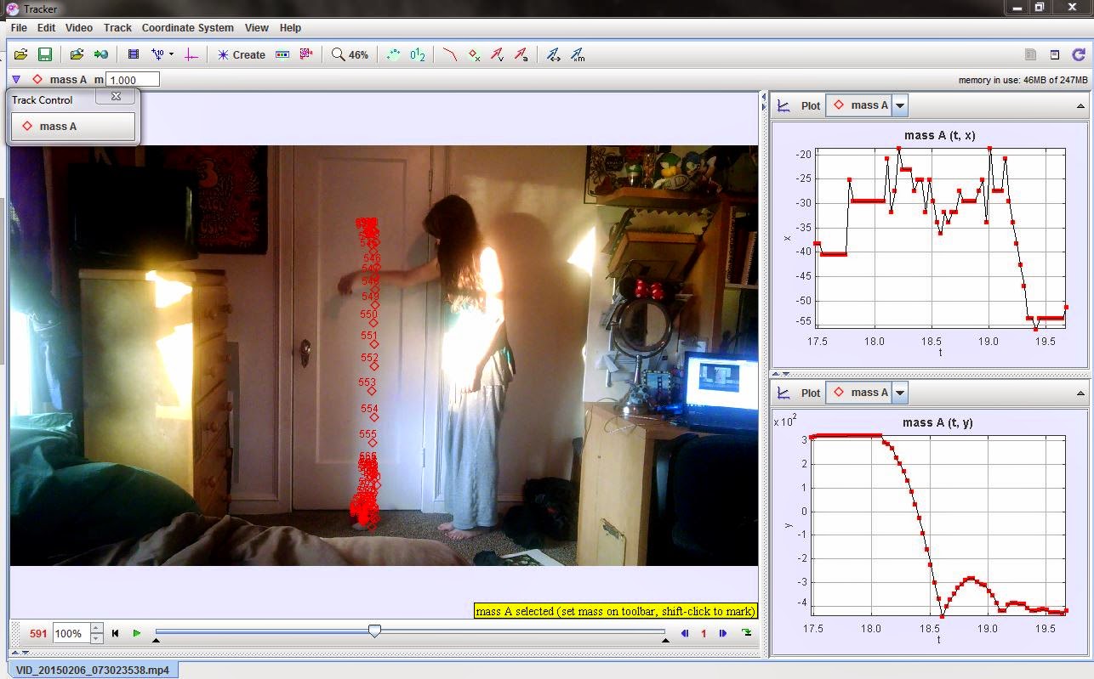Select the zoom magnifier tool
Screen dimensions: 1094x679
click(x=338, y=54)
